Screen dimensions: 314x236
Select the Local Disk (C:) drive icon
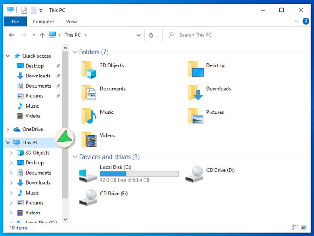coord(87,174)
